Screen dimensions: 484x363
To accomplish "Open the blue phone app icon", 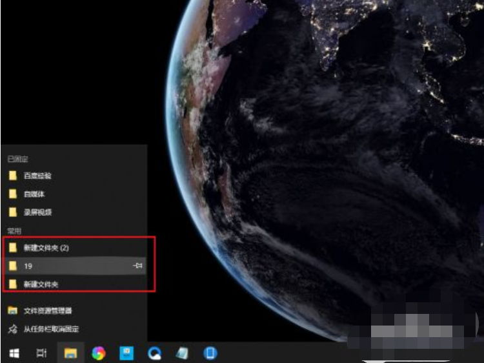I will tap(210, 353).
